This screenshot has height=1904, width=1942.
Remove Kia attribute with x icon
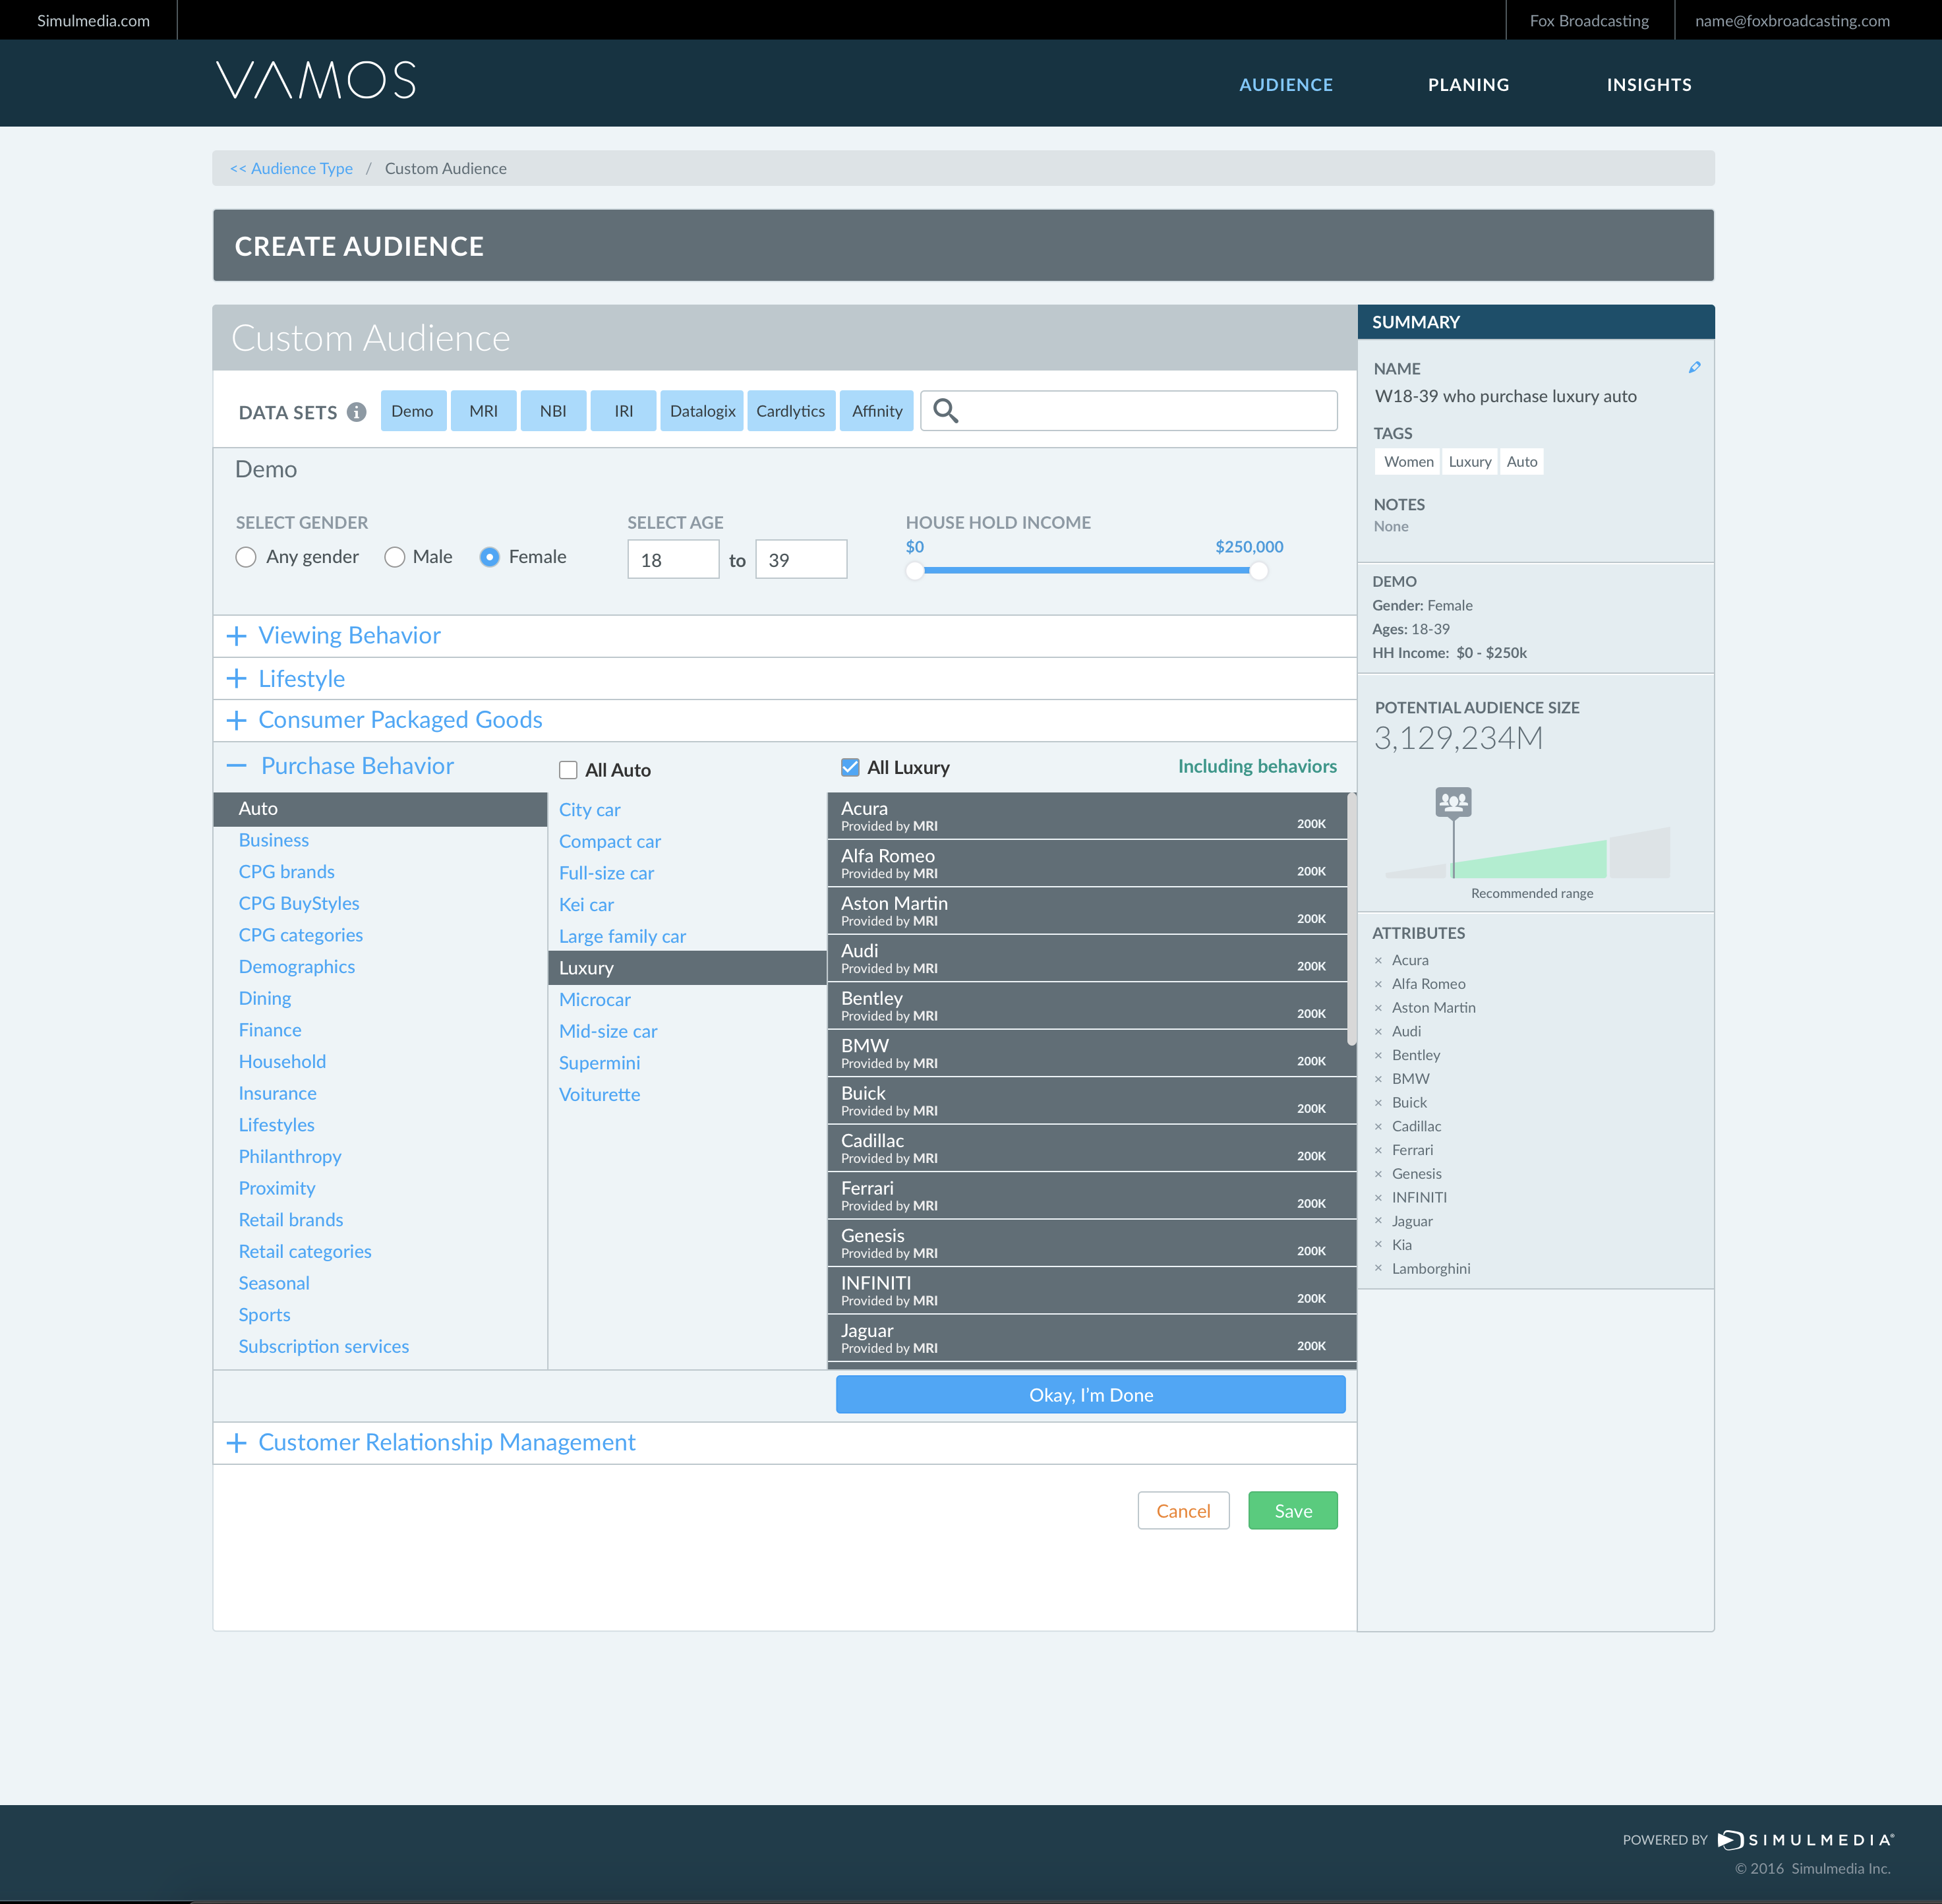tap(1378, 1245)
